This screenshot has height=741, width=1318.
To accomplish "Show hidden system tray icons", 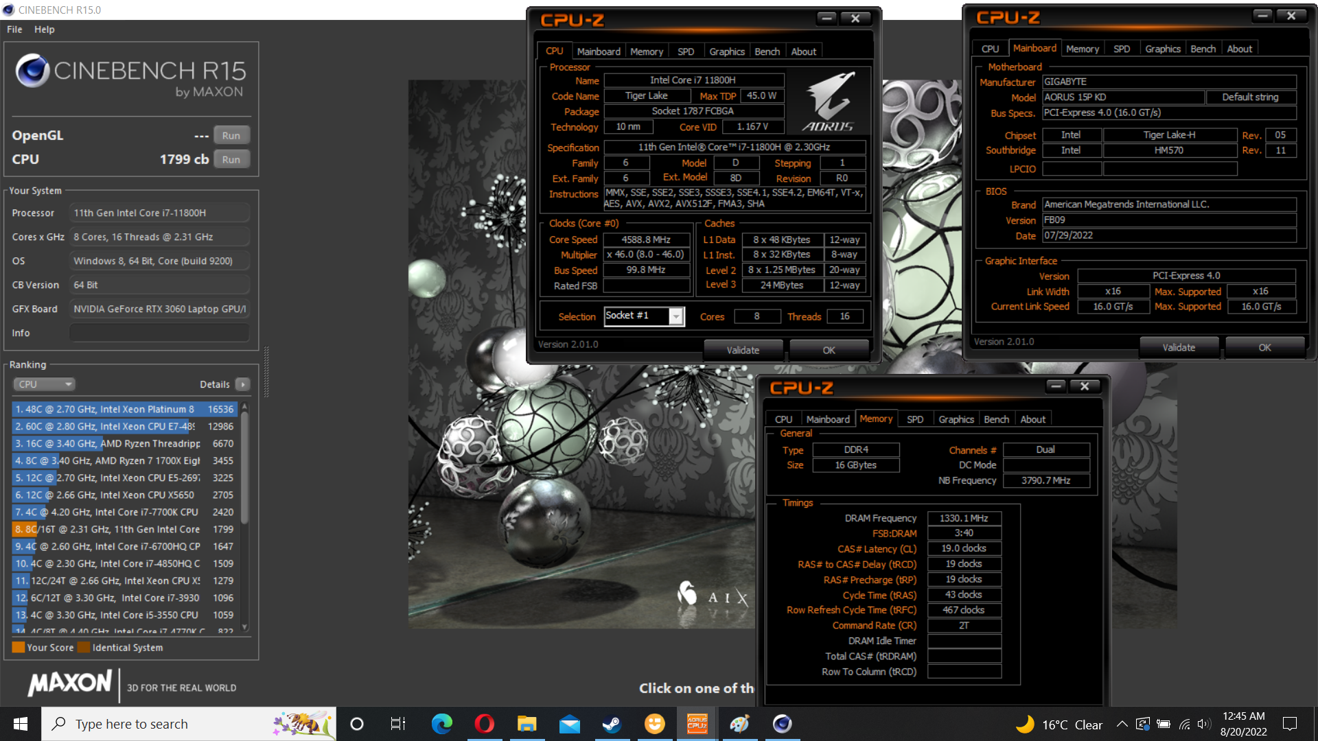I will 1122,724.
